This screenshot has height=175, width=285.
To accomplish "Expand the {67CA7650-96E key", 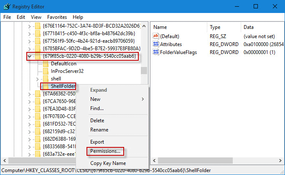I will [x=29, y=102].
